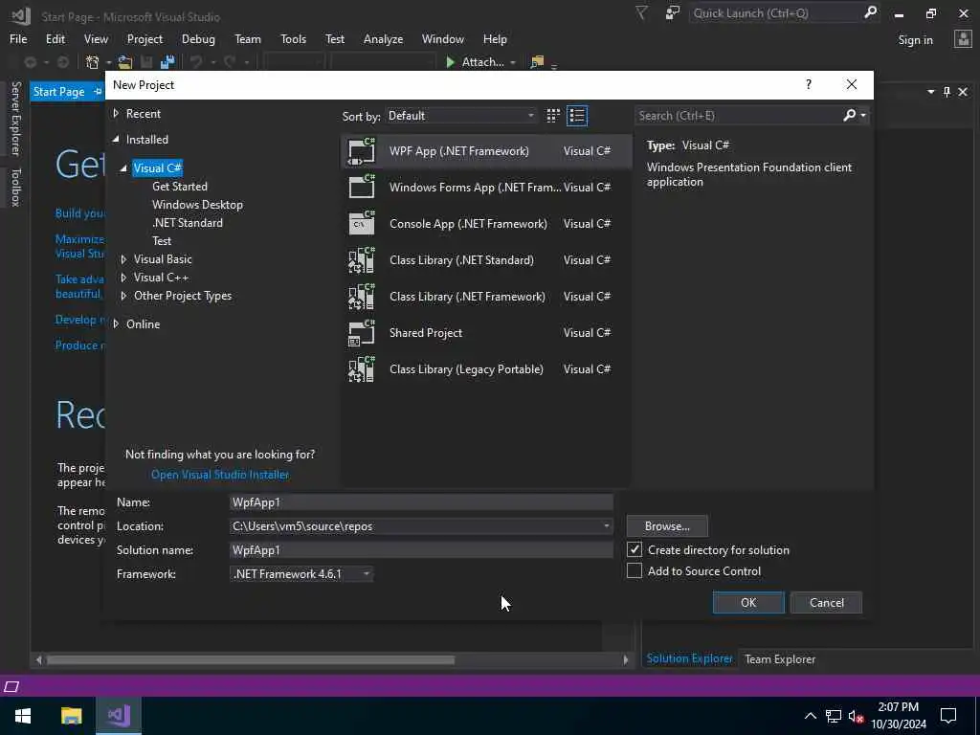This screenshot has height=735, width=980.
Task: Check Add to Source Control
Action: (x=635, y=570)
